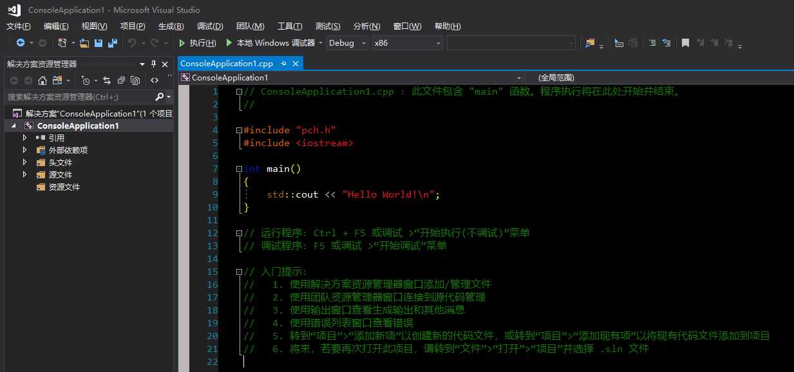Image resolution: width=794 pixels, height=372 pixels.
Task: Click the Solution Explorer search input field
Action: point(80,97)
